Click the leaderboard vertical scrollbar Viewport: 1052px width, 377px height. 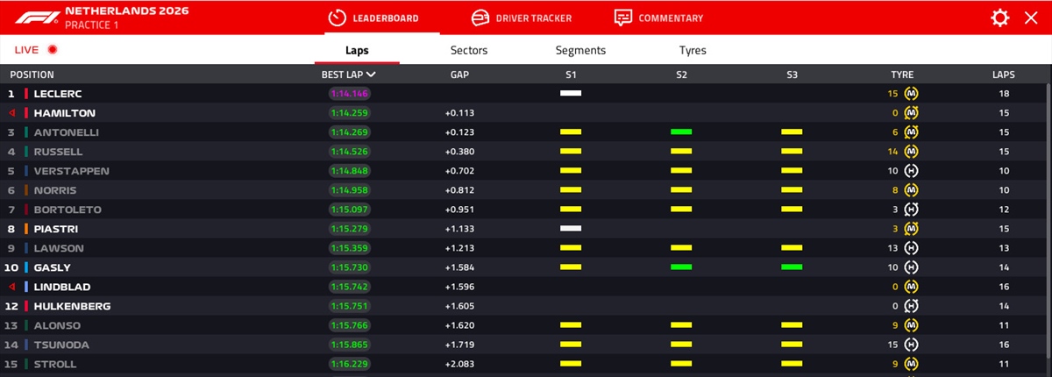click(1048, 219)
